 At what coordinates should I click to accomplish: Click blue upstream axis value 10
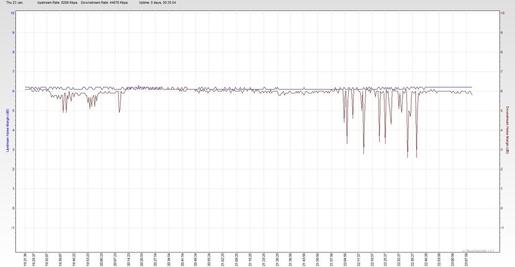[x=12, y=13]
